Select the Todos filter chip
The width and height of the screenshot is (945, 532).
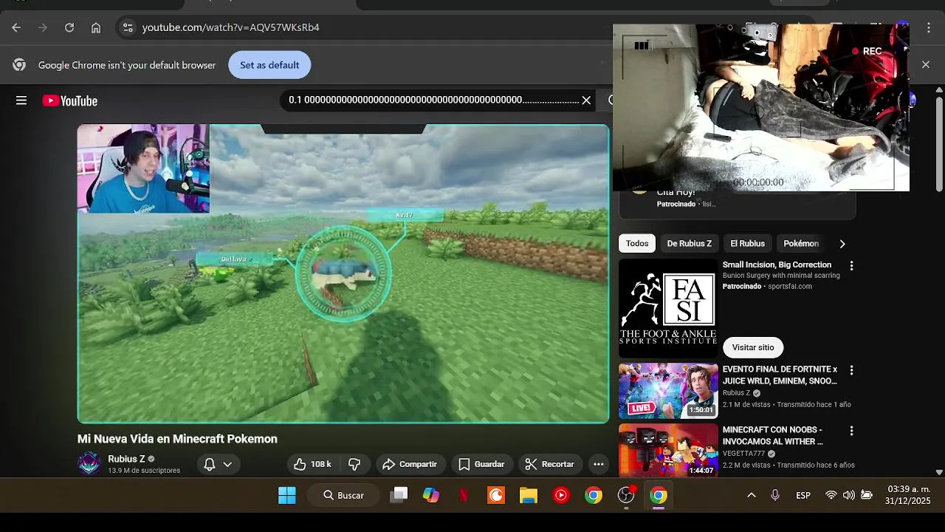637,244
